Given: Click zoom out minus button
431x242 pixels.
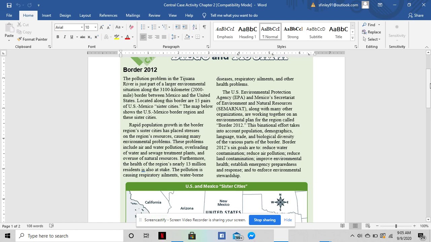Looking at the screenshot, I should [377, 226].
